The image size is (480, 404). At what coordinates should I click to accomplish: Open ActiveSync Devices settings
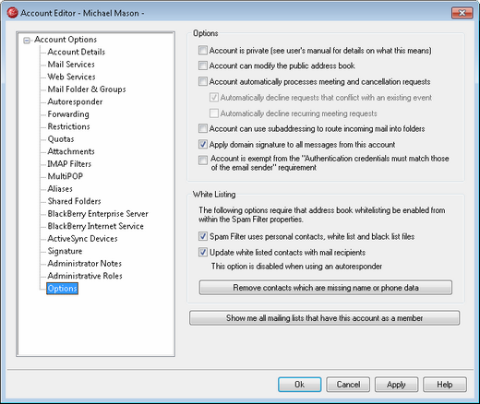(82, 238)
